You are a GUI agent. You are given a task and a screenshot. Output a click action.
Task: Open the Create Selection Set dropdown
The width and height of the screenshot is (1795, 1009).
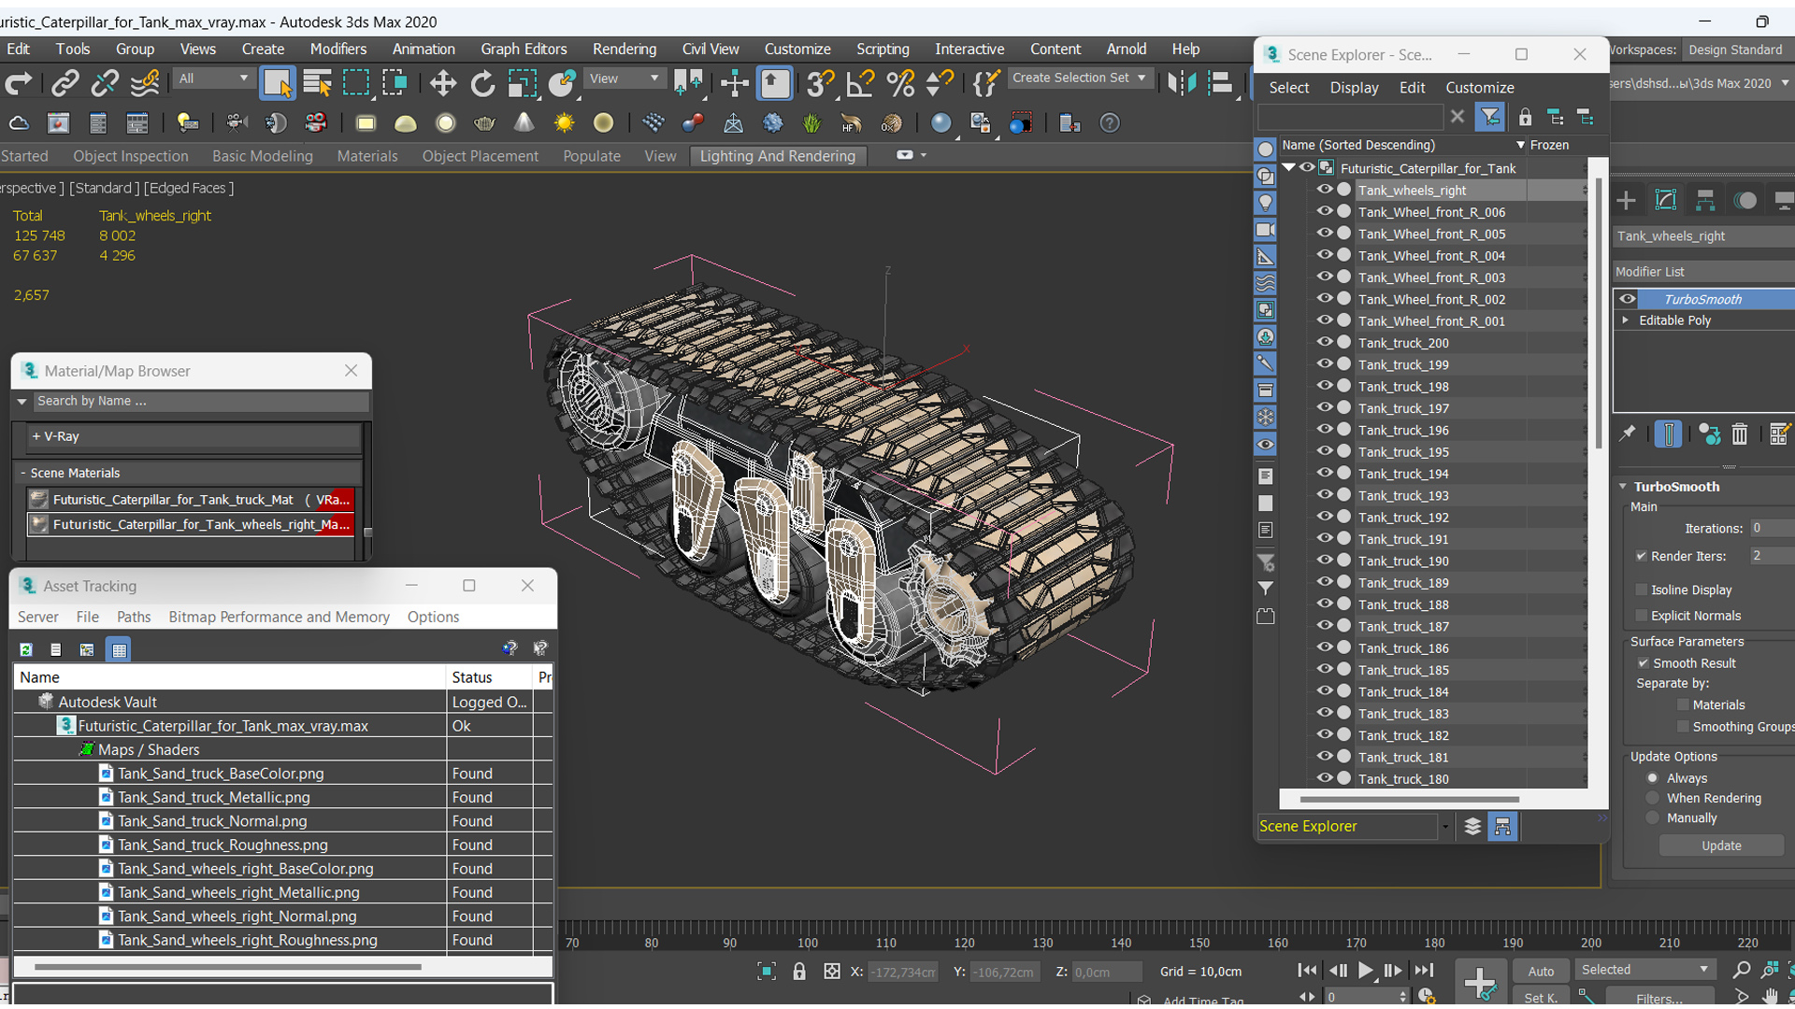[1079, 78]
